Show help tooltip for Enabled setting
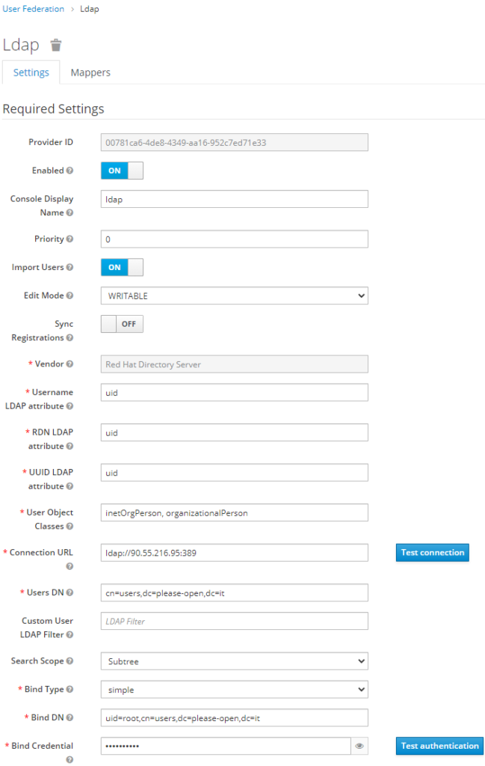The height and width of the screenshot is (766, 485). [69, 171]
